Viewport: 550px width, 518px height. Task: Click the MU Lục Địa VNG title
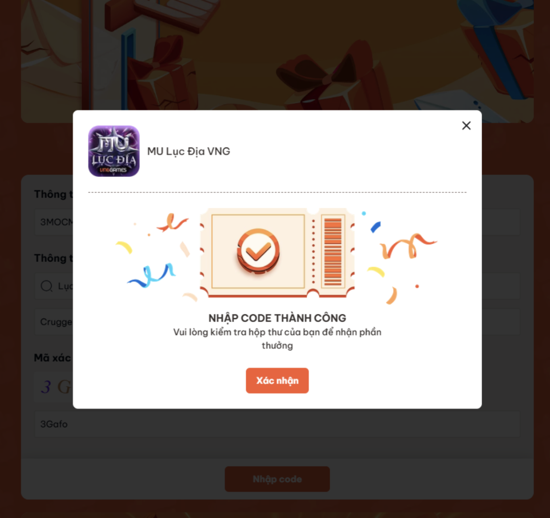point(189,151)
